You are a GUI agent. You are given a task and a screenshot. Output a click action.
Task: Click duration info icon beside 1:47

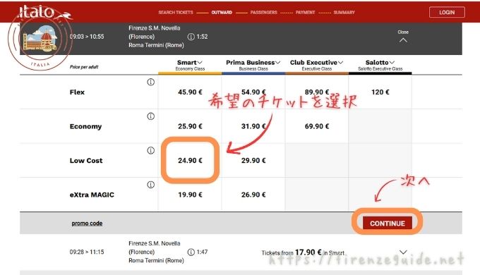191,252
